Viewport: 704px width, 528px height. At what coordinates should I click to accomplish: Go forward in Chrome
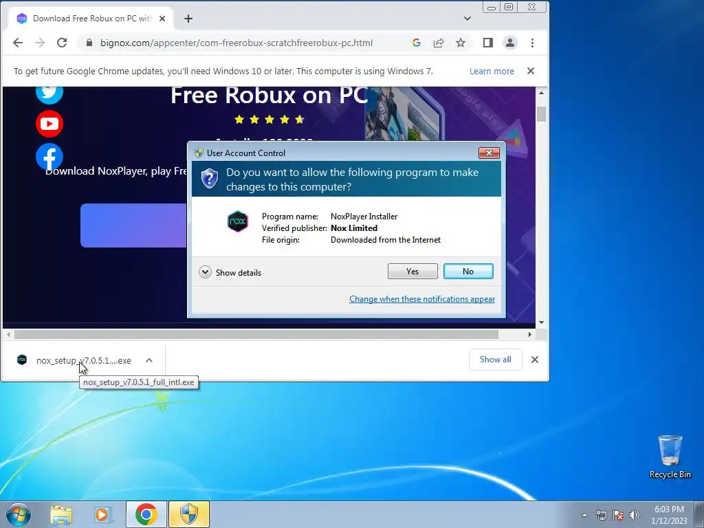pos(39,43)
